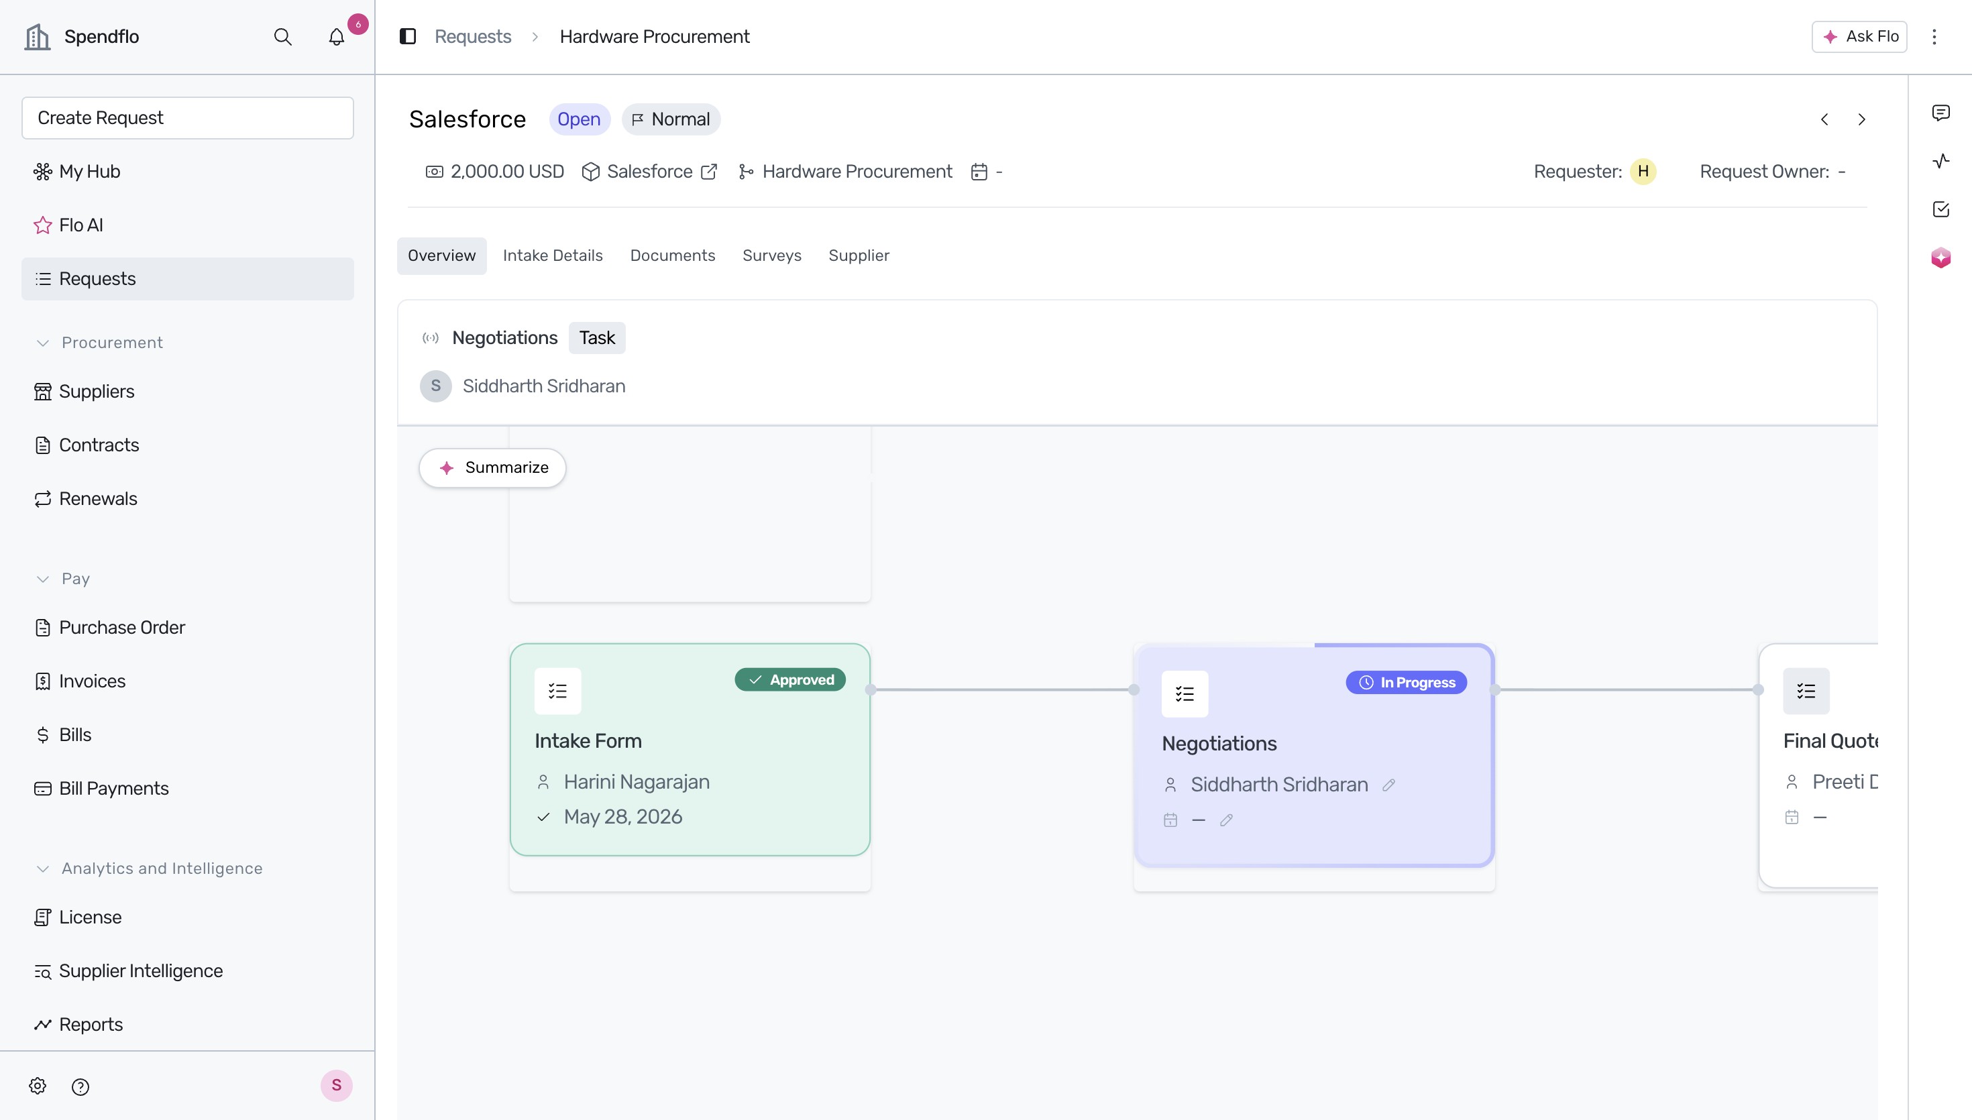The height and width of the screenshot is (1120, 1972).
Task: Open help question mark icon
Action: coord(80,1086)
